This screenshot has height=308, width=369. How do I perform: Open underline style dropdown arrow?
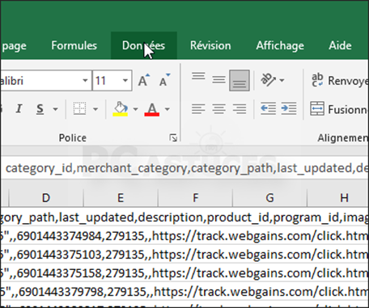pyautogui.click(x=55, y=109)
